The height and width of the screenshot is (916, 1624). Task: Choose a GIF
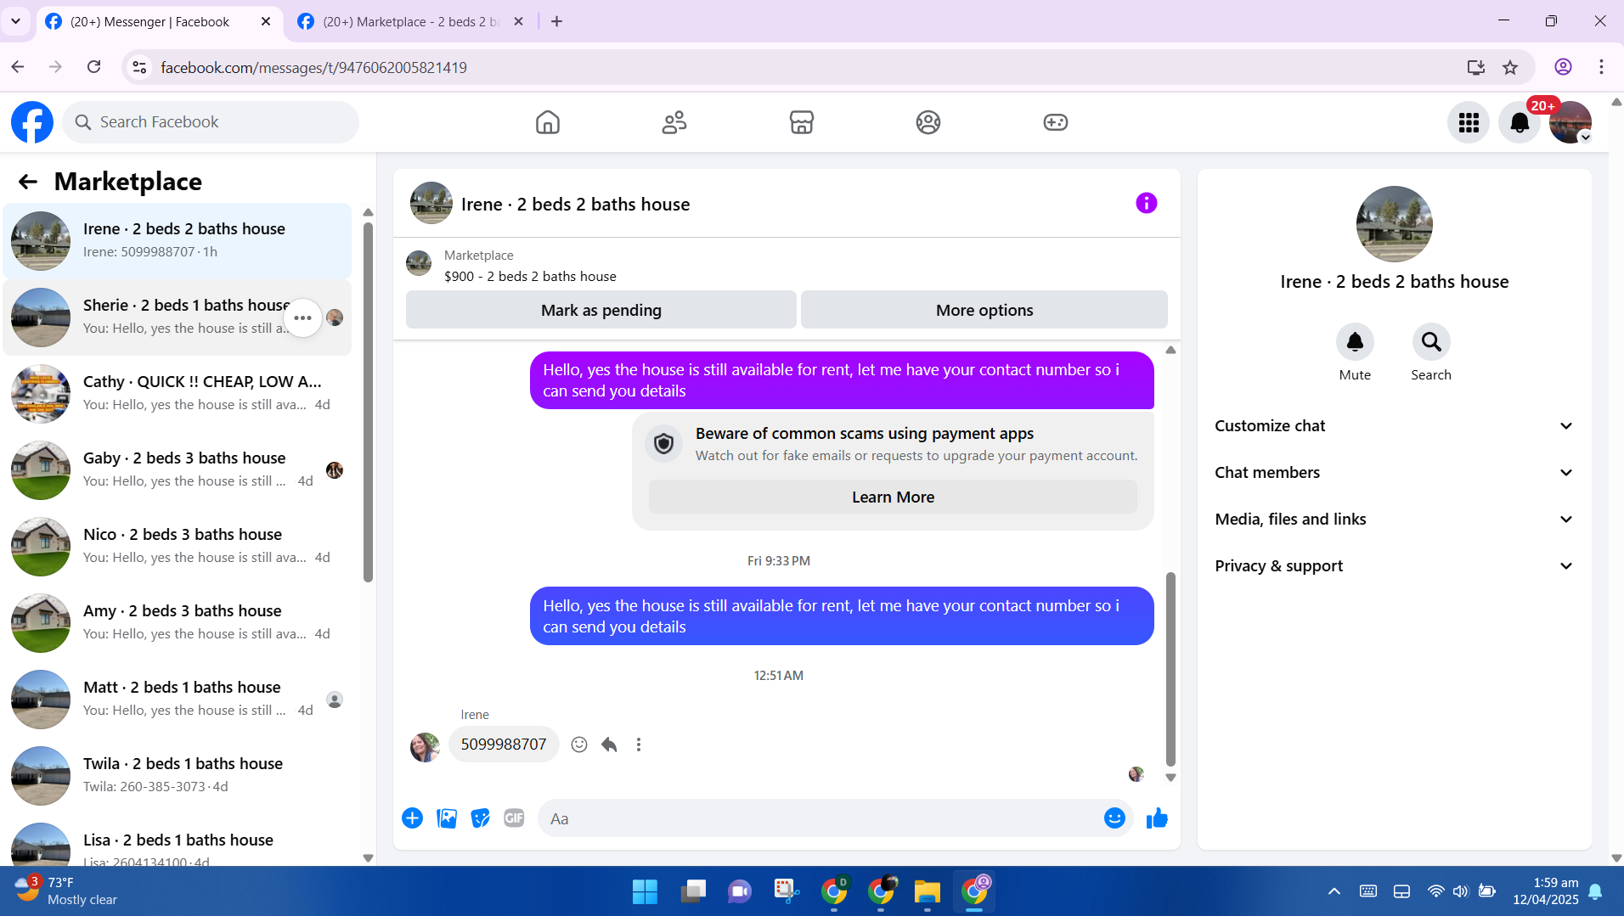point(514,818)
